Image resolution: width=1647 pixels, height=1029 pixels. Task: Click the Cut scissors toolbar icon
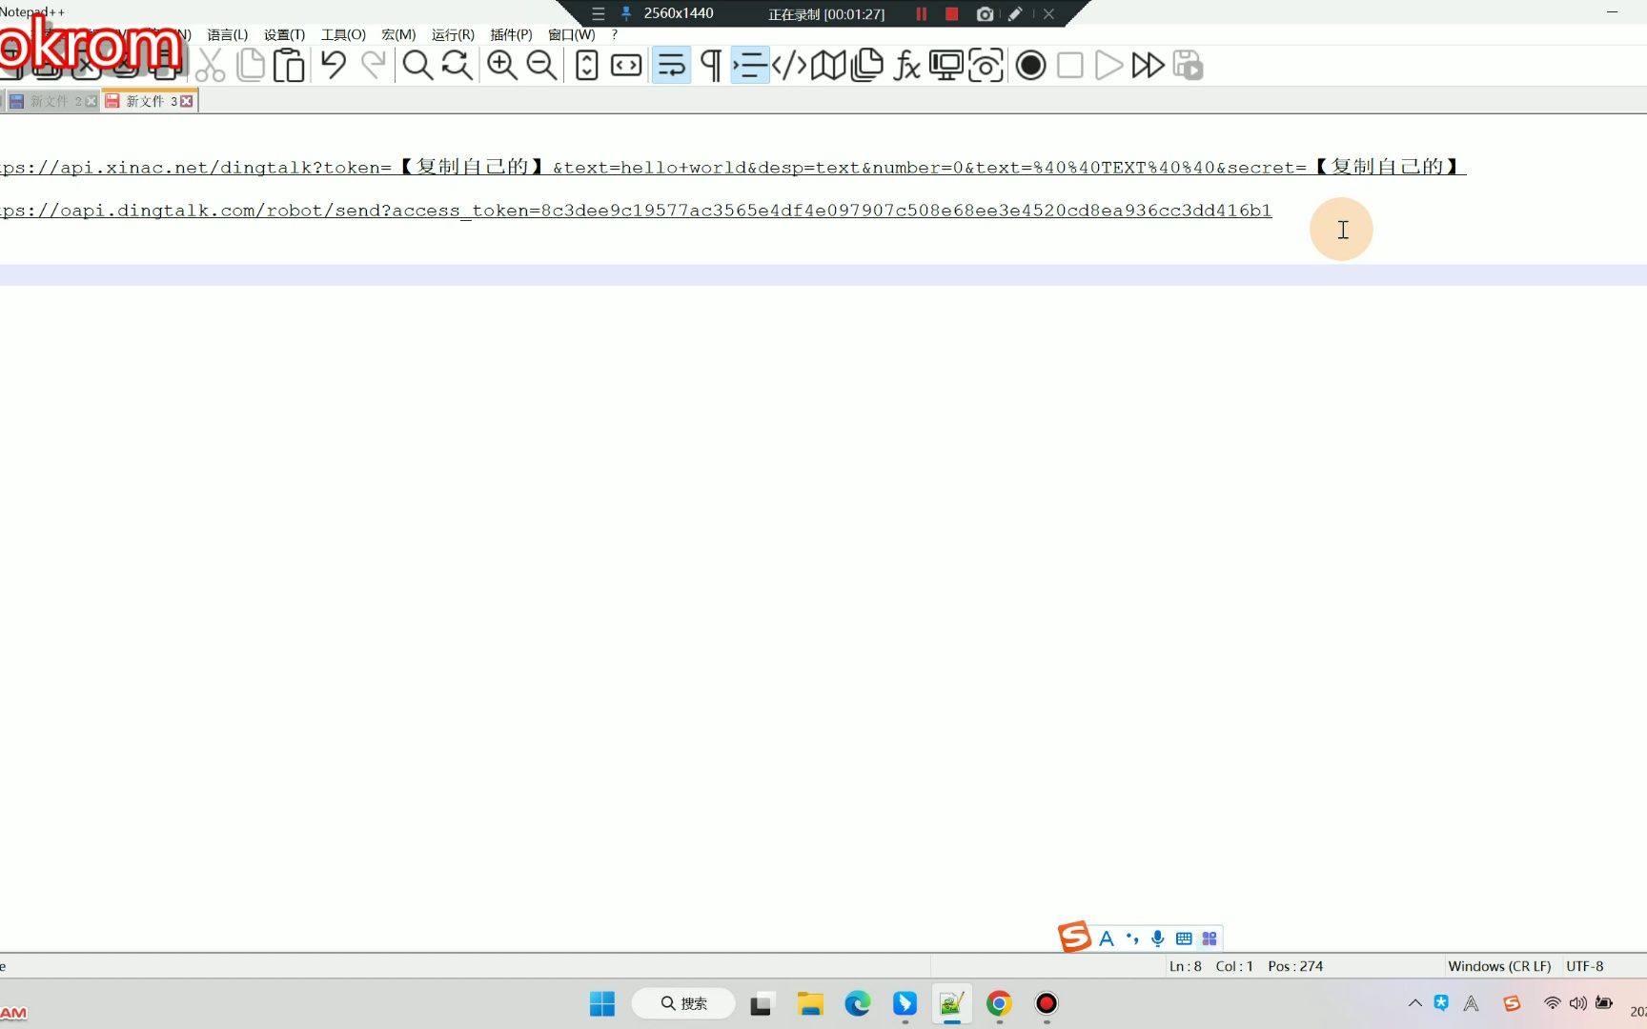pyautogui.click(x=210, y=66)
